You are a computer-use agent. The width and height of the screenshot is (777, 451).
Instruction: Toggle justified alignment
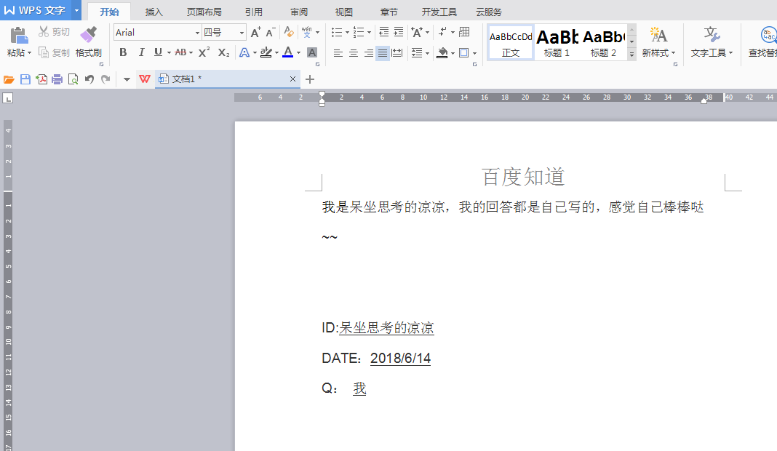coord(383,52)
